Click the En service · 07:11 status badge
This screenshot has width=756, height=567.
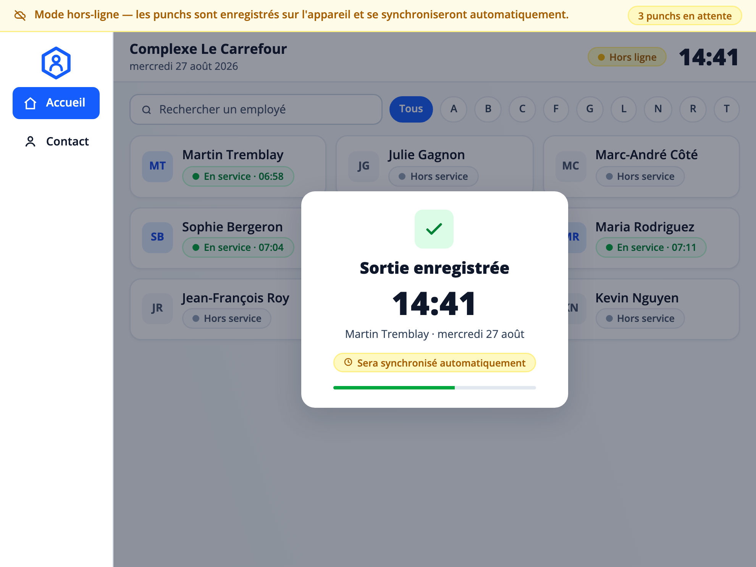pyautogui.click(x=651, y=247)
